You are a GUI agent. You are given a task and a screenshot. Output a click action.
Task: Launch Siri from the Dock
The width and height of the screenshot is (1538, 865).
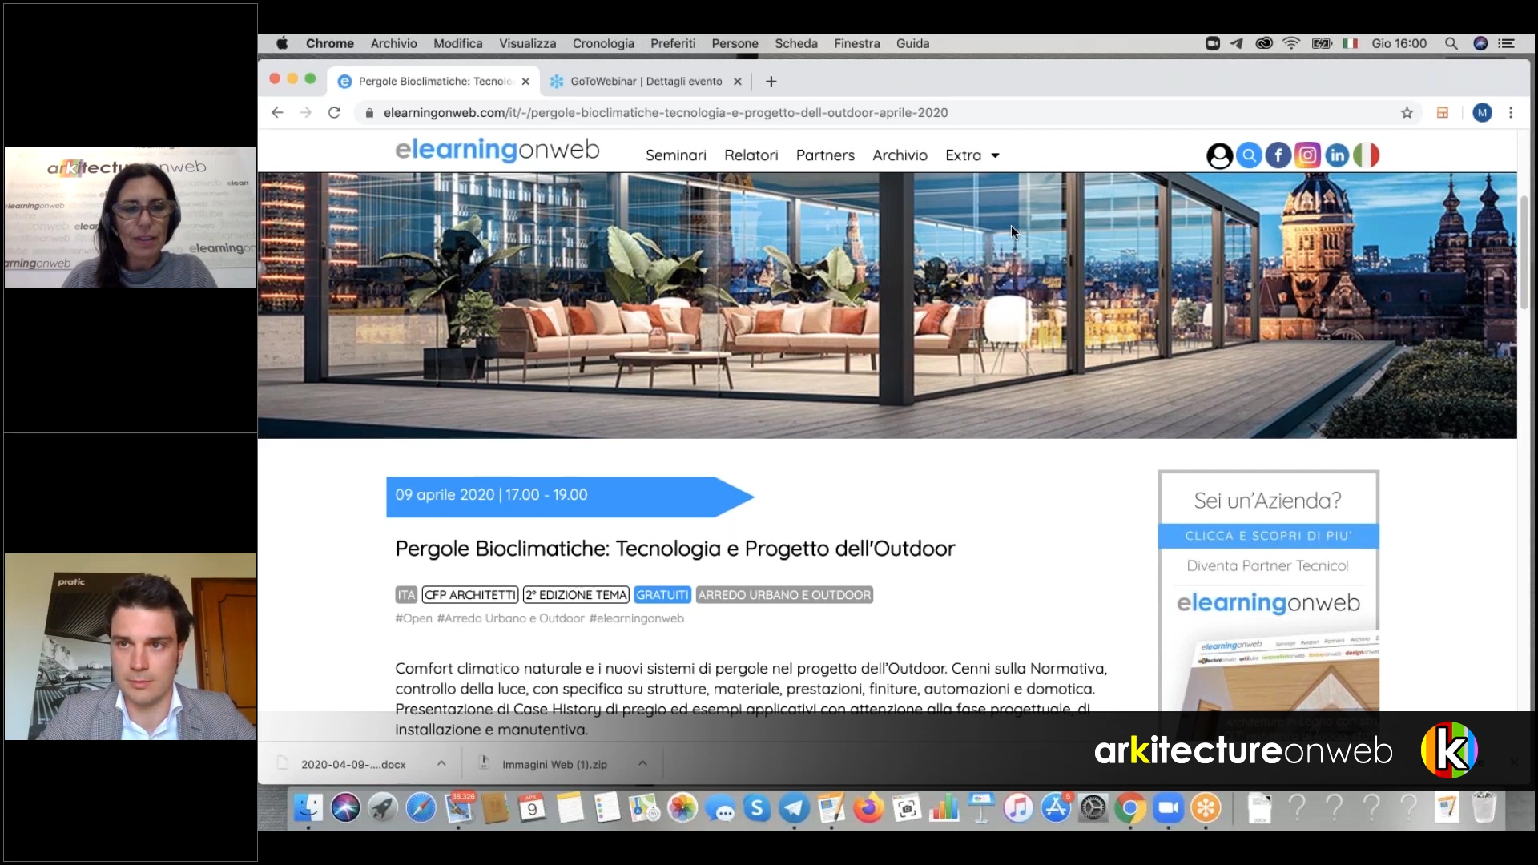(x=345, y=808)
